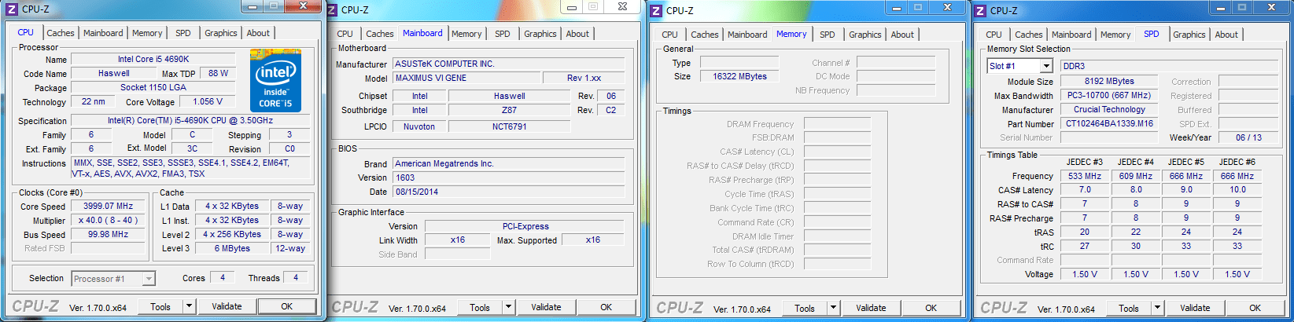Open Mainboard tab in CPU window
The width and height of the screenshot is (1294, 322).
pos(103,33)
